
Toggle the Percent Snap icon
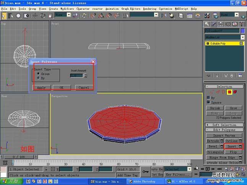[x=109, y=16]
